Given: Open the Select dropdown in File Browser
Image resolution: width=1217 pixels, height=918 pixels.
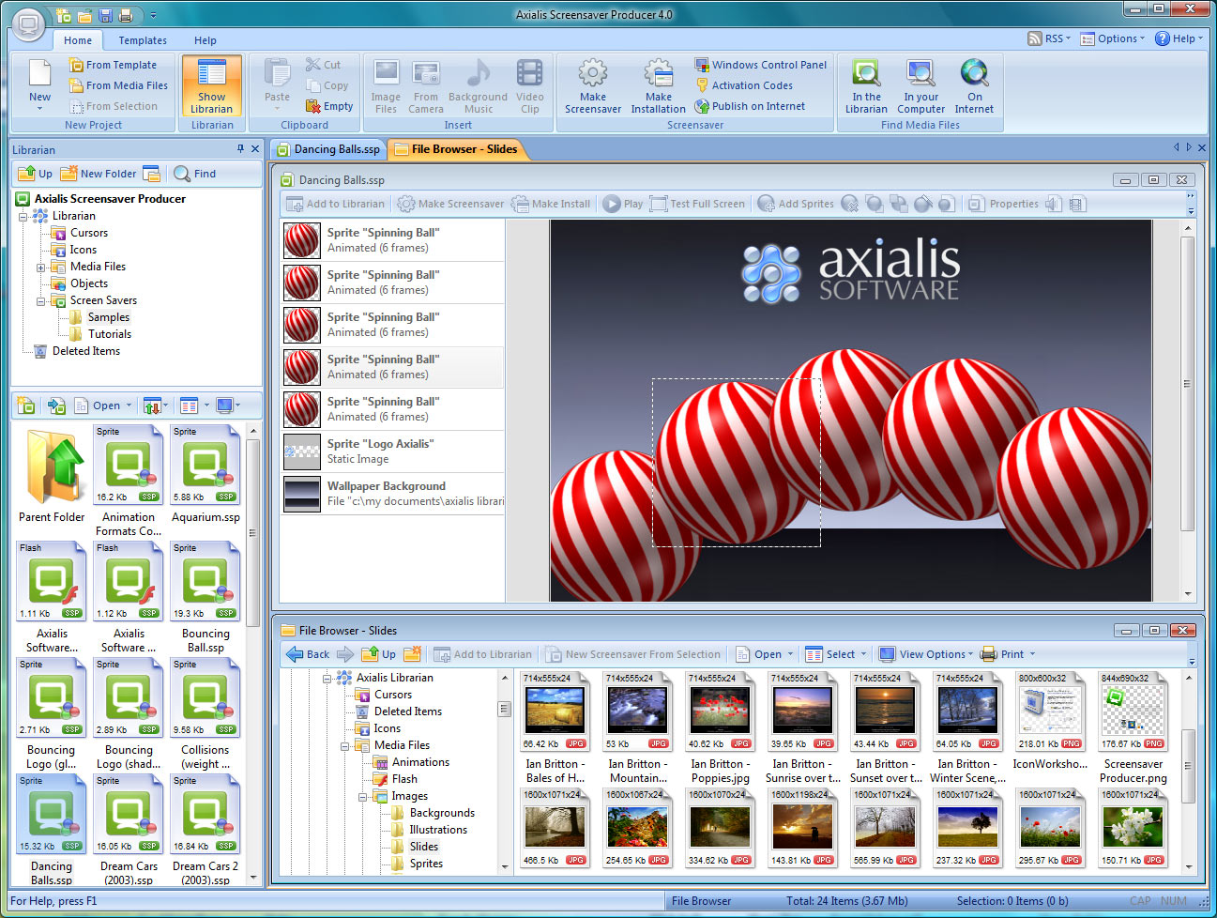Looking at the screenshot, I should coord(834,653).
